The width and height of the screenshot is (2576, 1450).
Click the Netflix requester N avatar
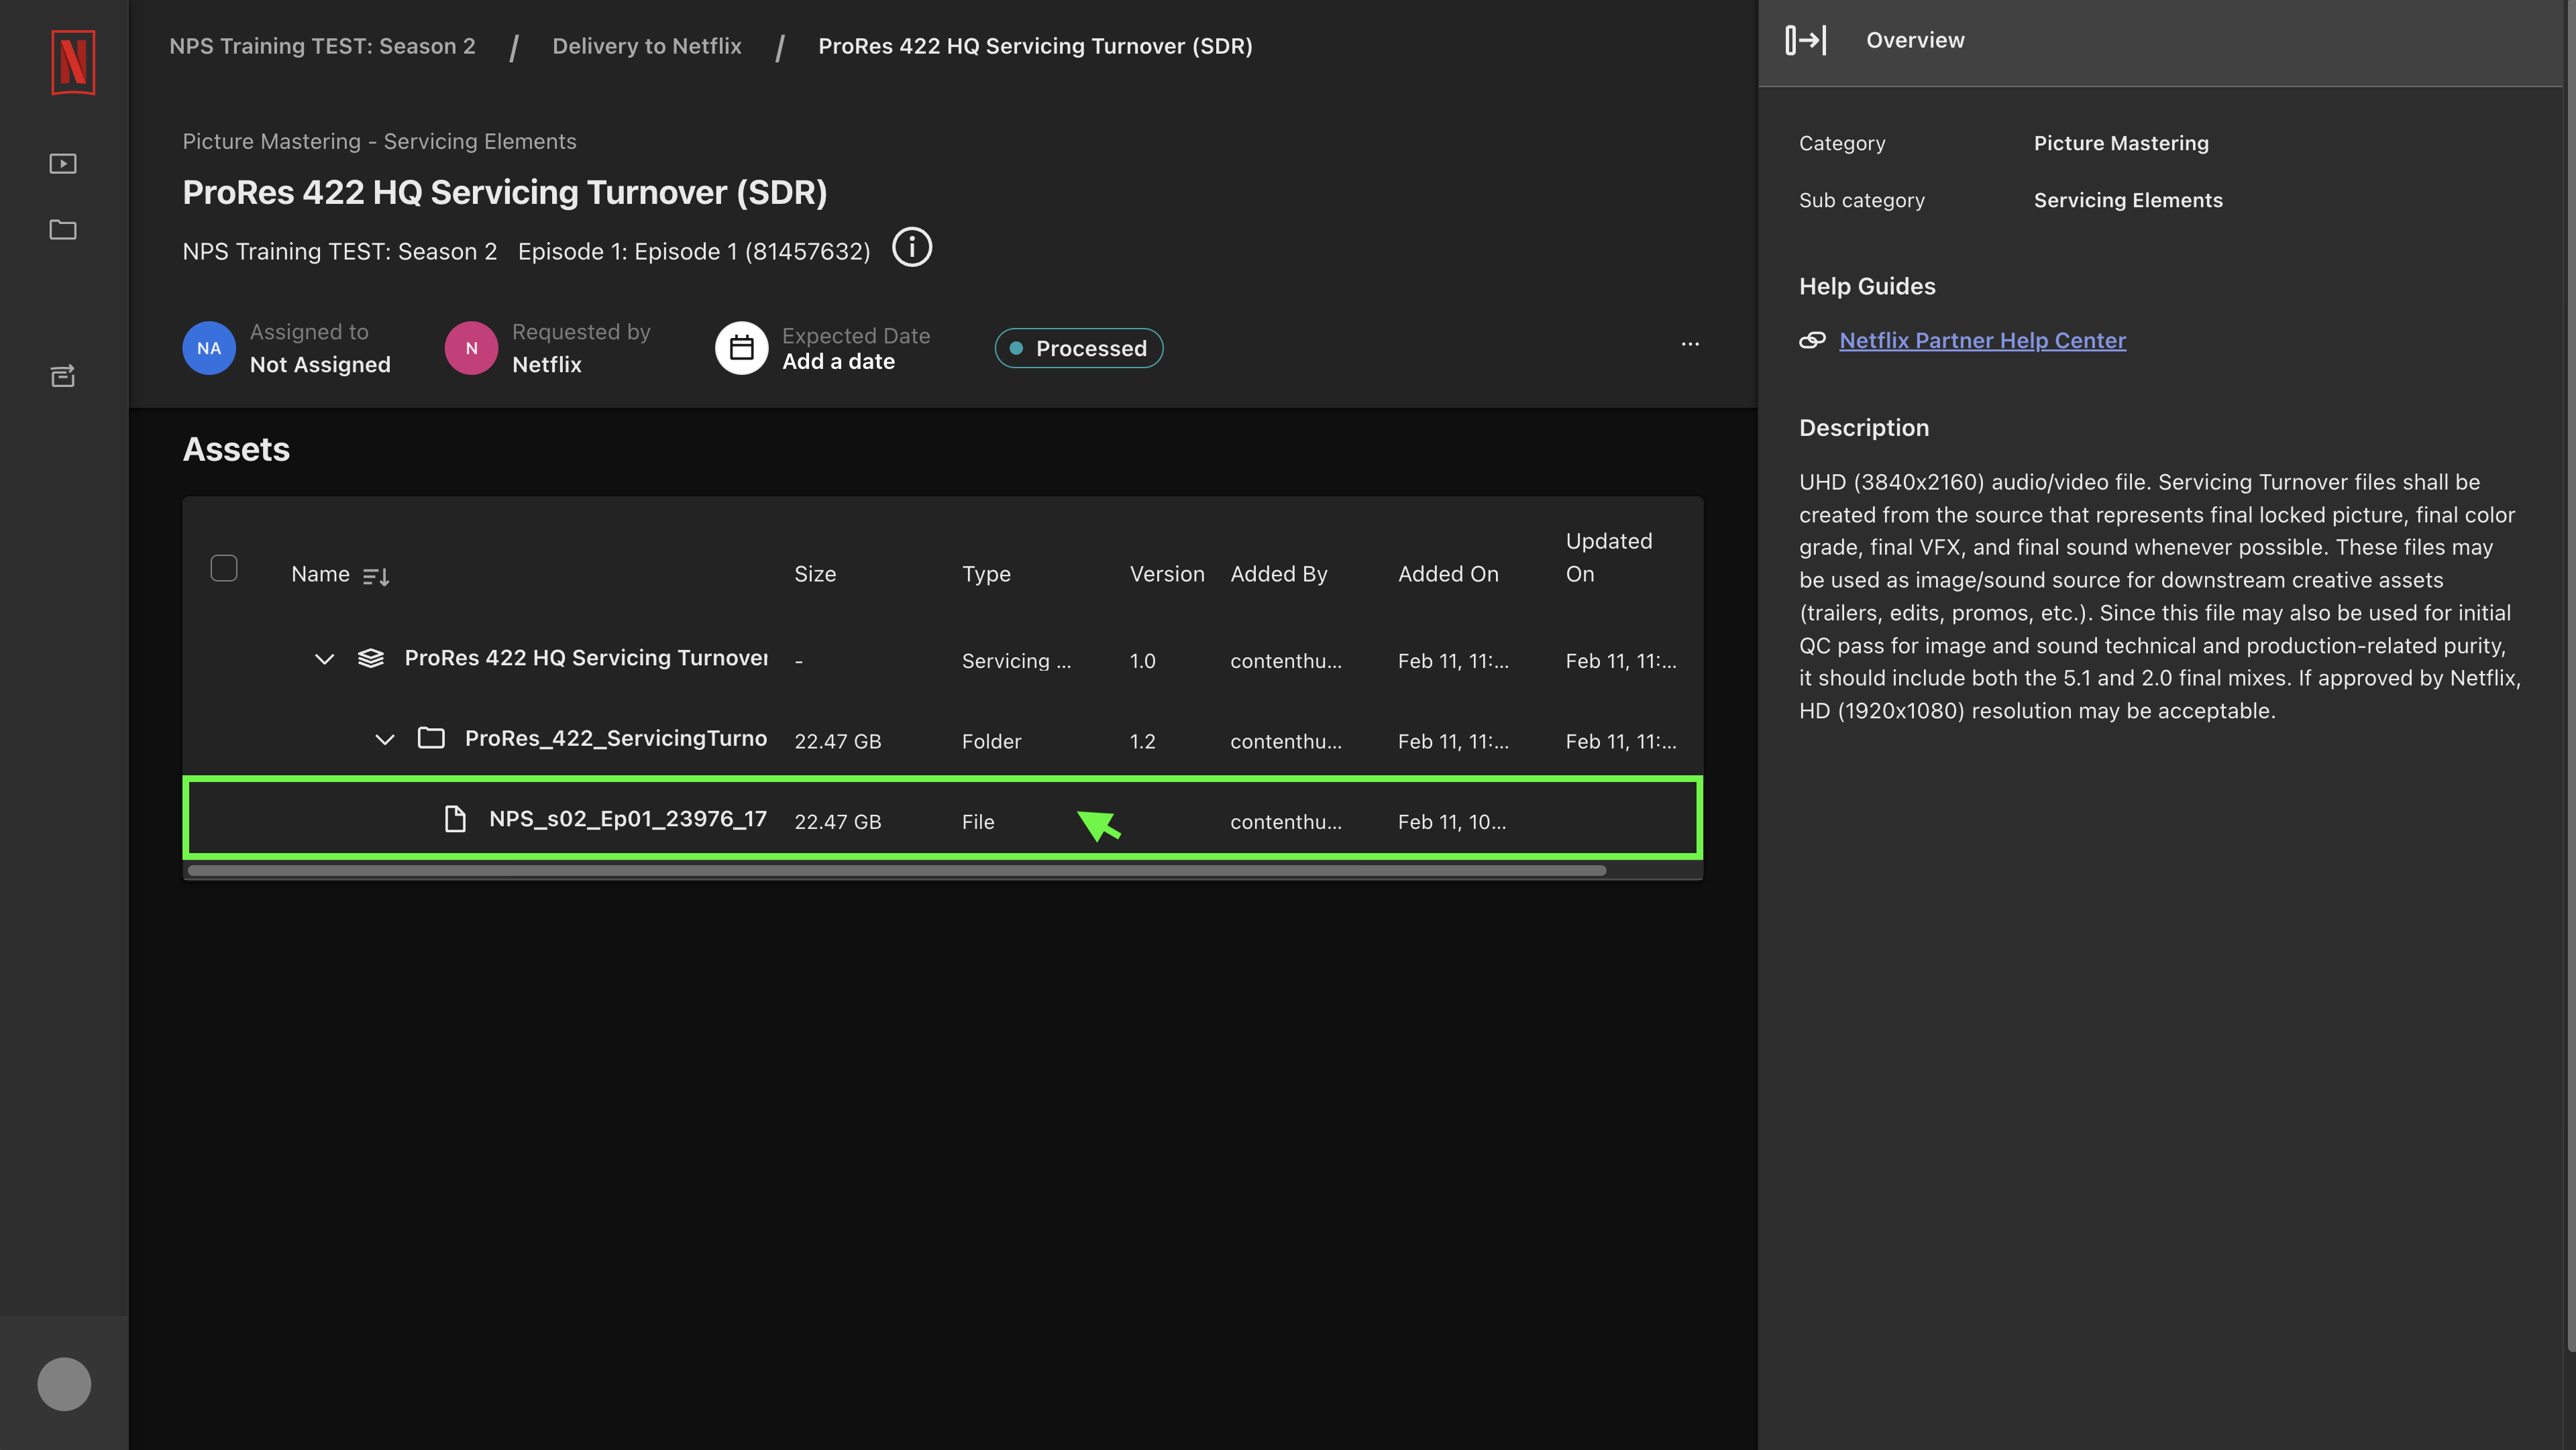click(x=471, y=348)
